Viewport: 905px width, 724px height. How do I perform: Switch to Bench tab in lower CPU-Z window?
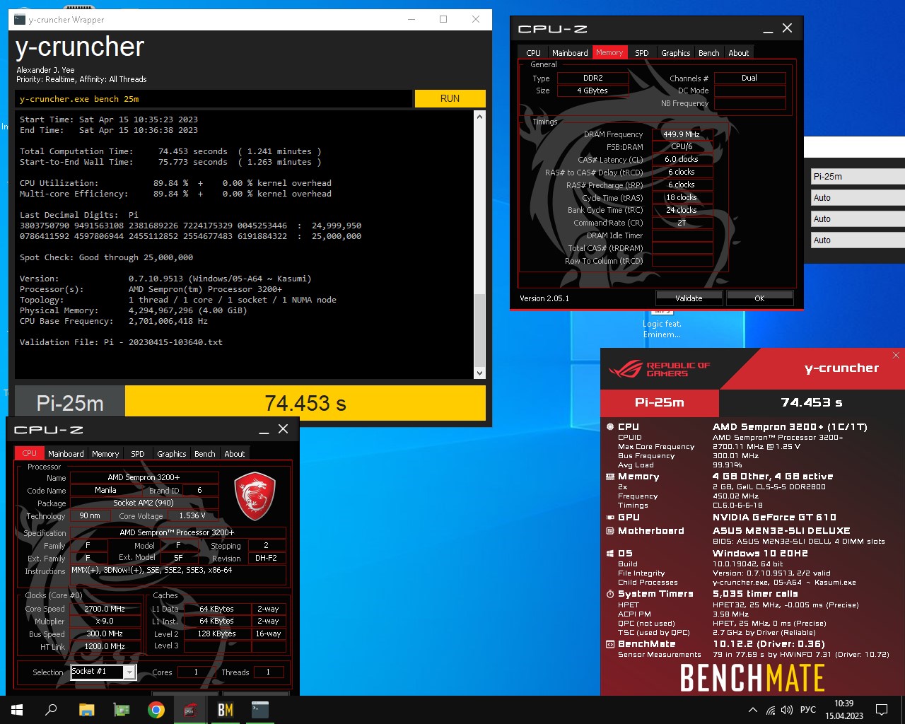(x=205, y=454)
